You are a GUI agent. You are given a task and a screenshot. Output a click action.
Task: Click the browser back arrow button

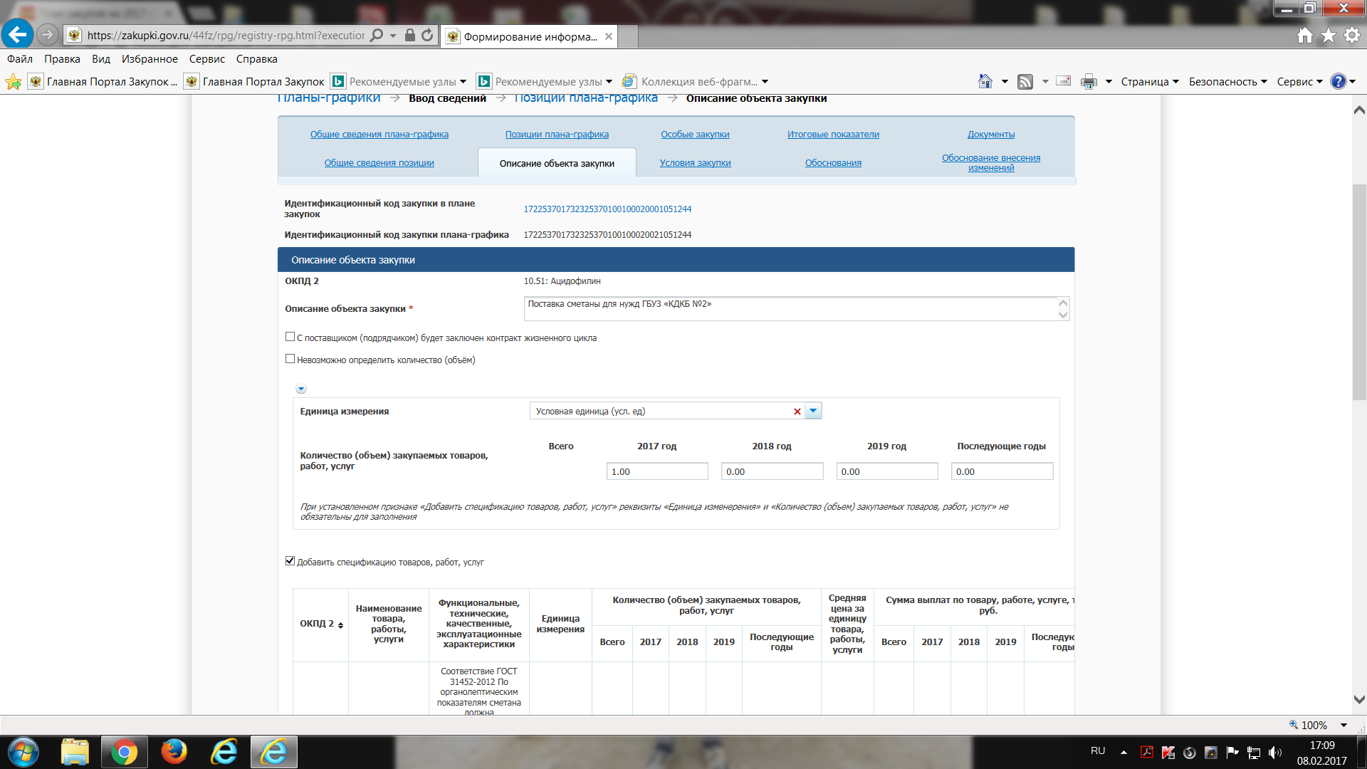17,34
